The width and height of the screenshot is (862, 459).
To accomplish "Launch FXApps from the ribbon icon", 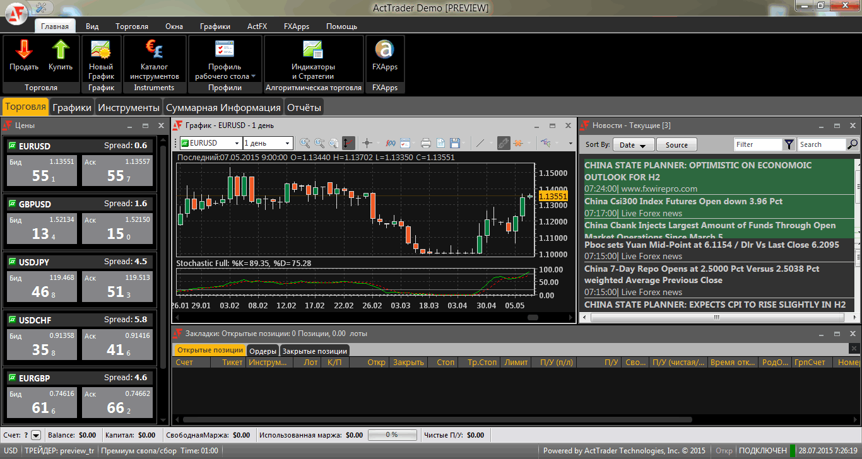I will 384,50.
